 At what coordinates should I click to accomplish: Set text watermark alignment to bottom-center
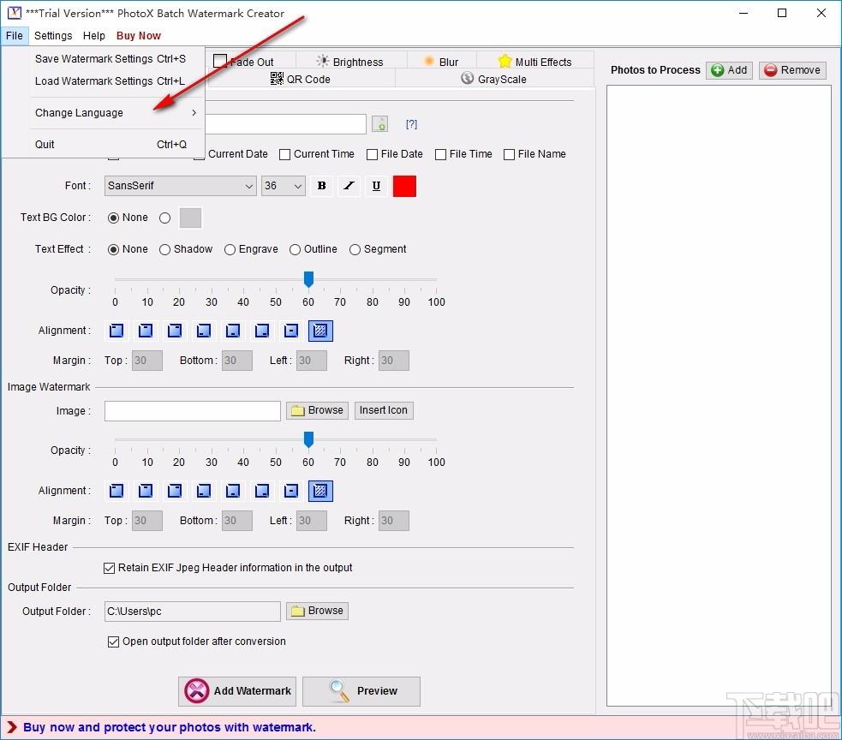(x=232, y=331)
